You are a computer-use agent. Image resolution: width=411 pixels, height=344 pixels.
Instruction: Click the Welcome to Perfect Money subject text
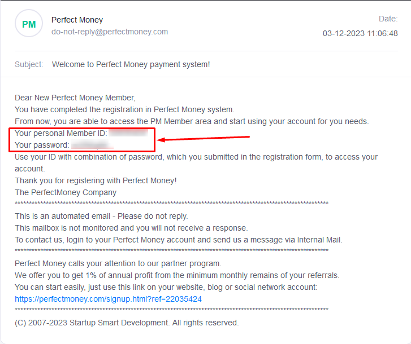[131, 64]
